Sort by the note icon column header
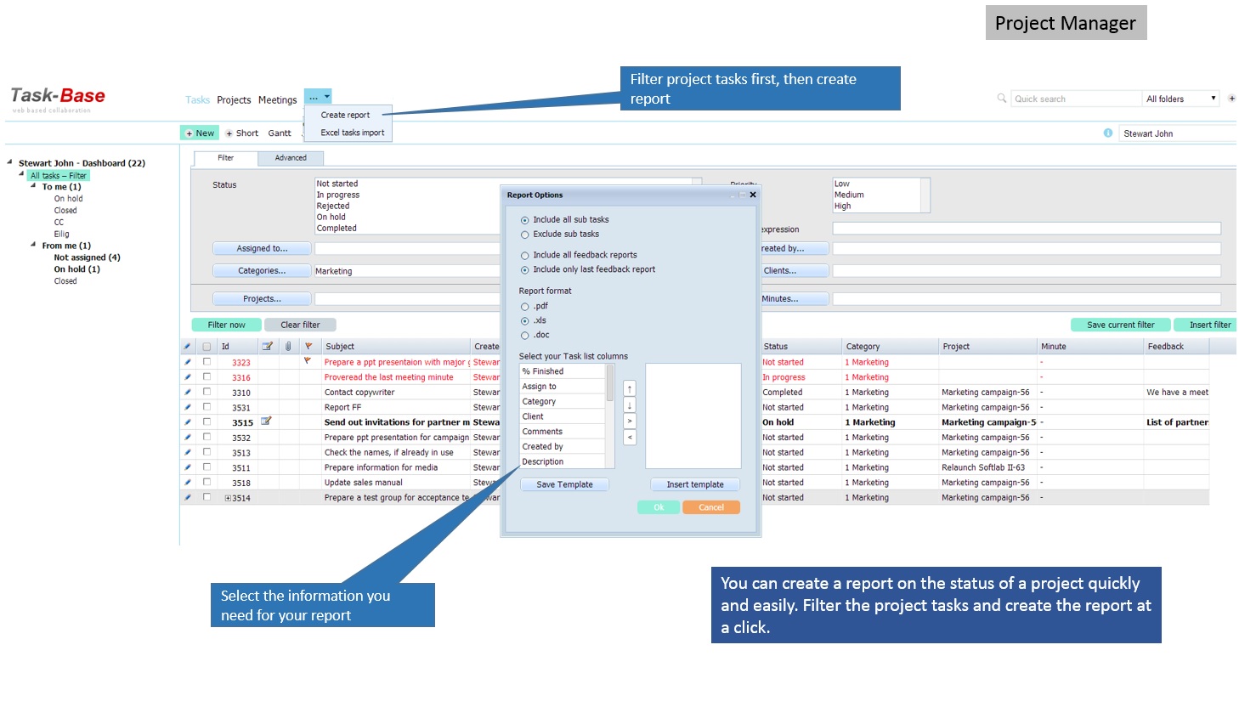Viewport: 1256px width, 707px height. 267,347
